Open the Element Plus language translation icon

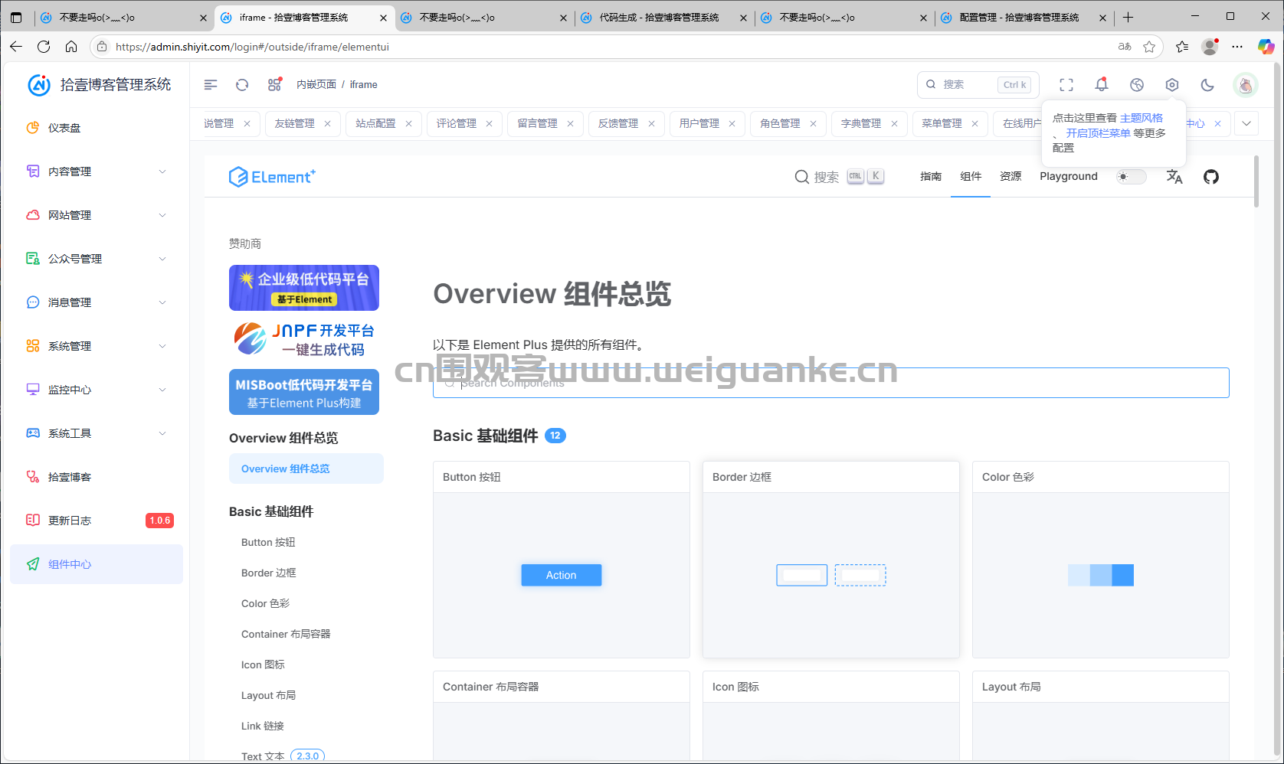(1174, 177)
